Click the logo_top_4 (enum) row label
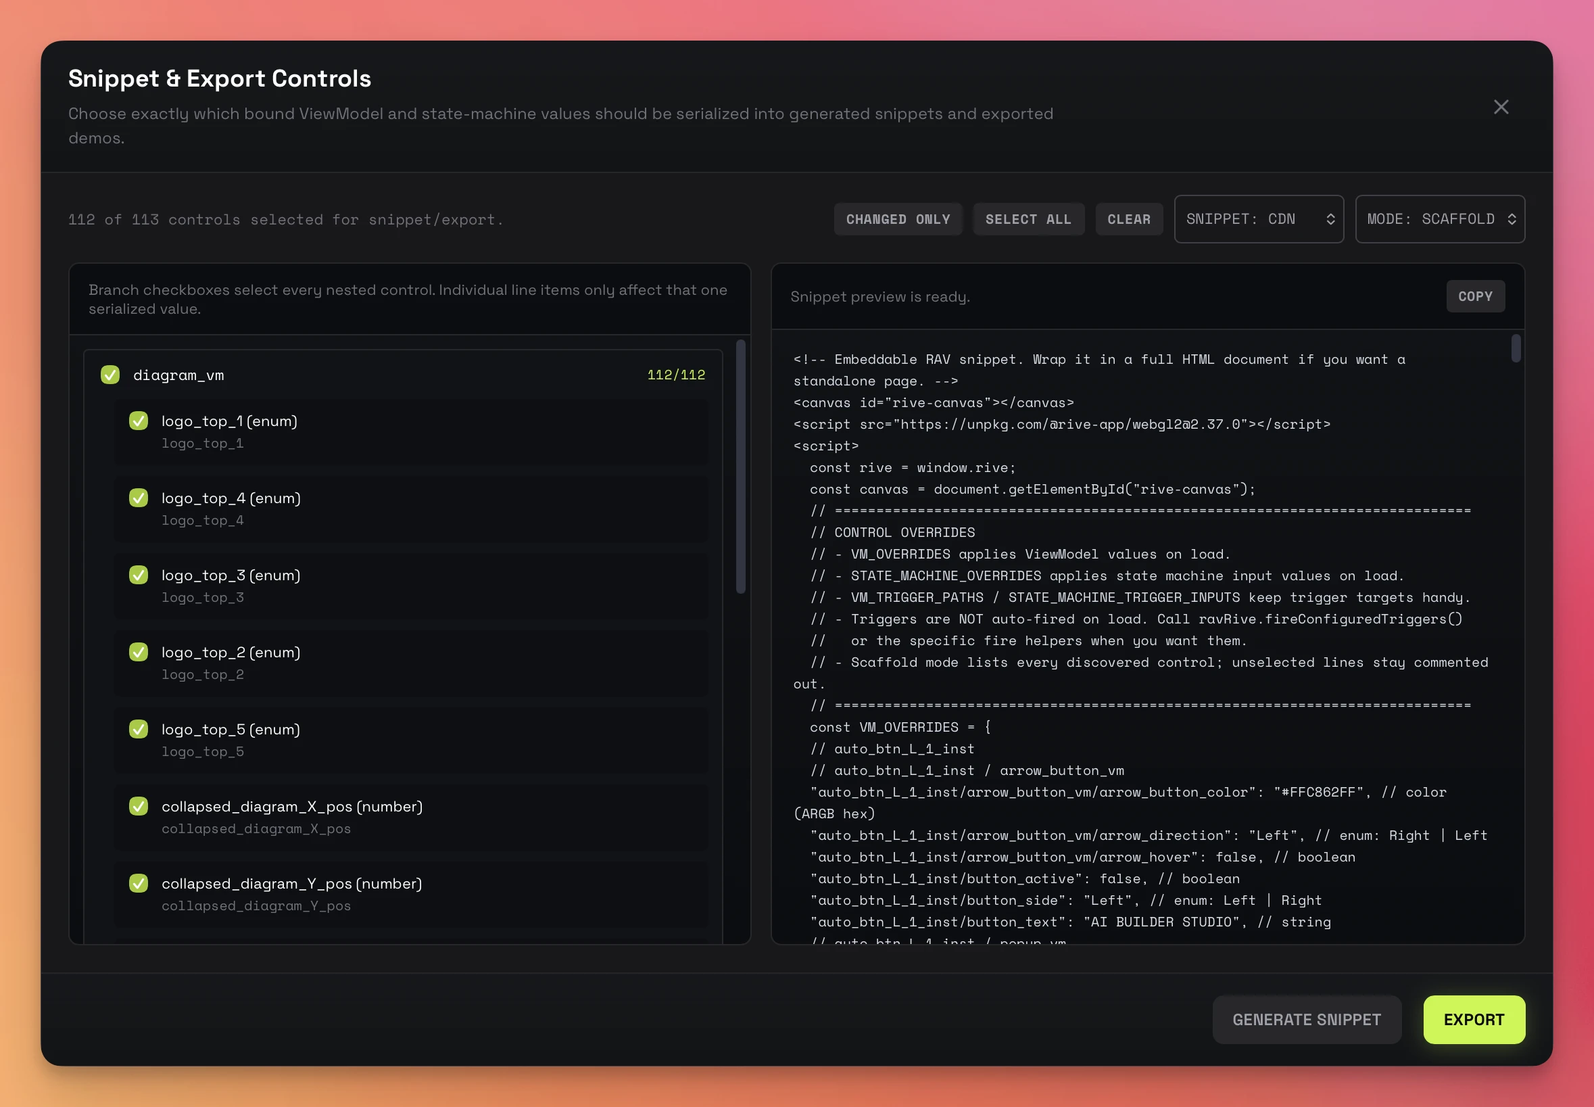Viewport: 1594px width, 1107px height. (231, 498)
